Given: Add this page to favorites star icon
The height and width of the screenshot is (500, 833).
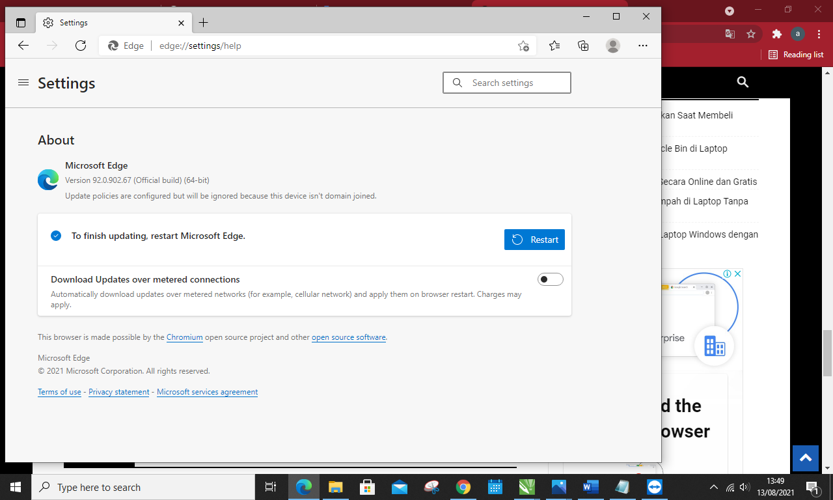Looking at the screenshot, I should click(523, 46).
